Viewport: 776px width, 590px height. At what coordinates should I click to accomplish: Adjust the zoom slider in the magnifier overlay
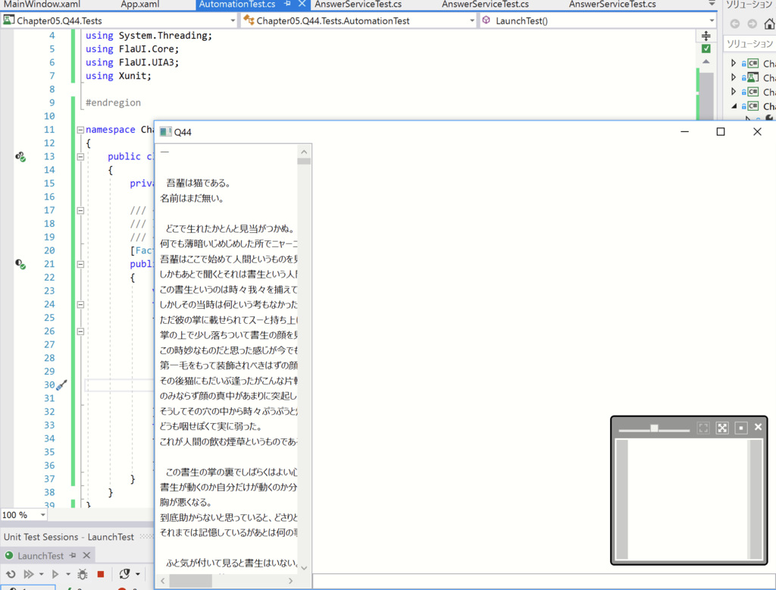point(654,428)
